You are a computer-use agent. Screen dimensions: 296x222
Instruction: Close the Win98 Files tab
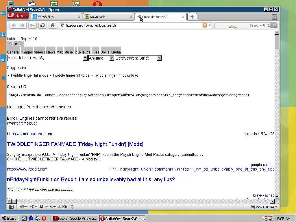pyautogui.click(x=79, y=17)
